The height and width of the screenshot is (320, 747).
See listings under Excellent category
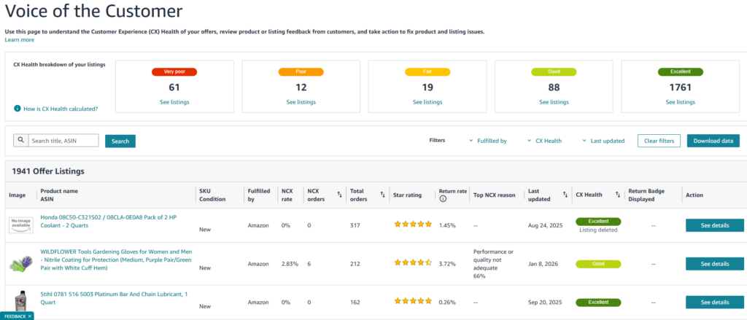(680, 102)
